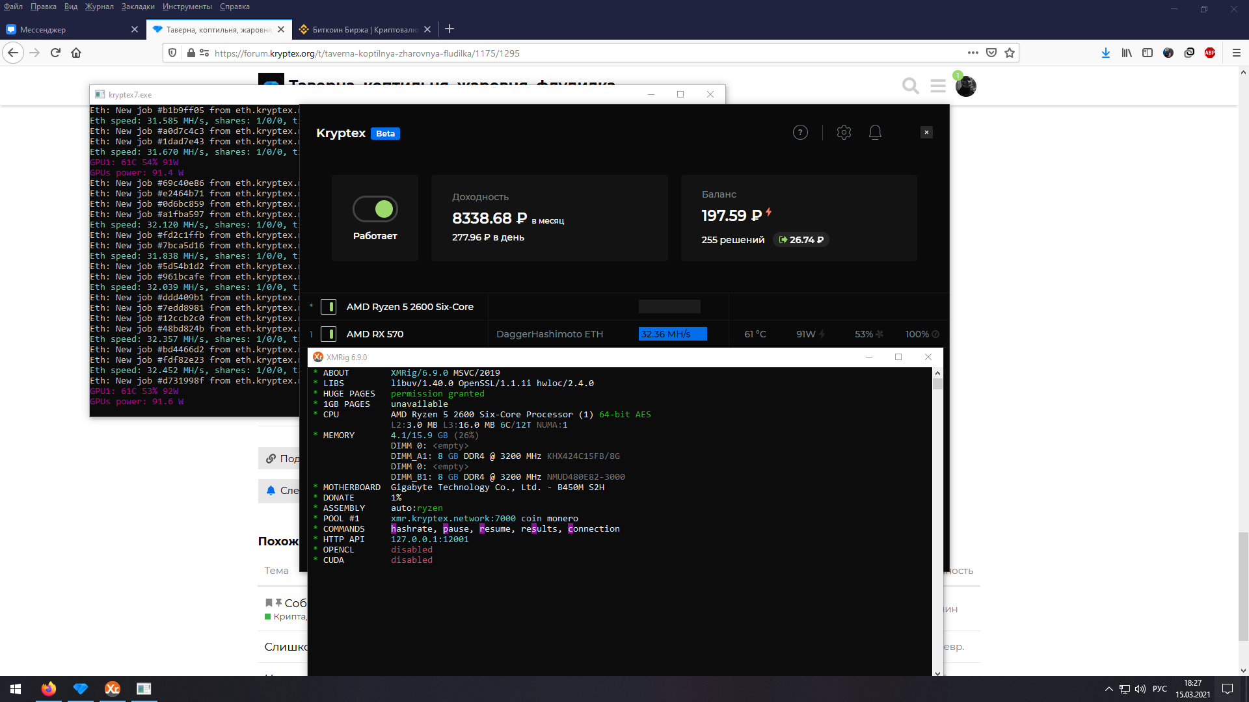Screen dimensions: 1249x702
Task: Toggle AMD RX 570 mining
Action: point(329,334)
